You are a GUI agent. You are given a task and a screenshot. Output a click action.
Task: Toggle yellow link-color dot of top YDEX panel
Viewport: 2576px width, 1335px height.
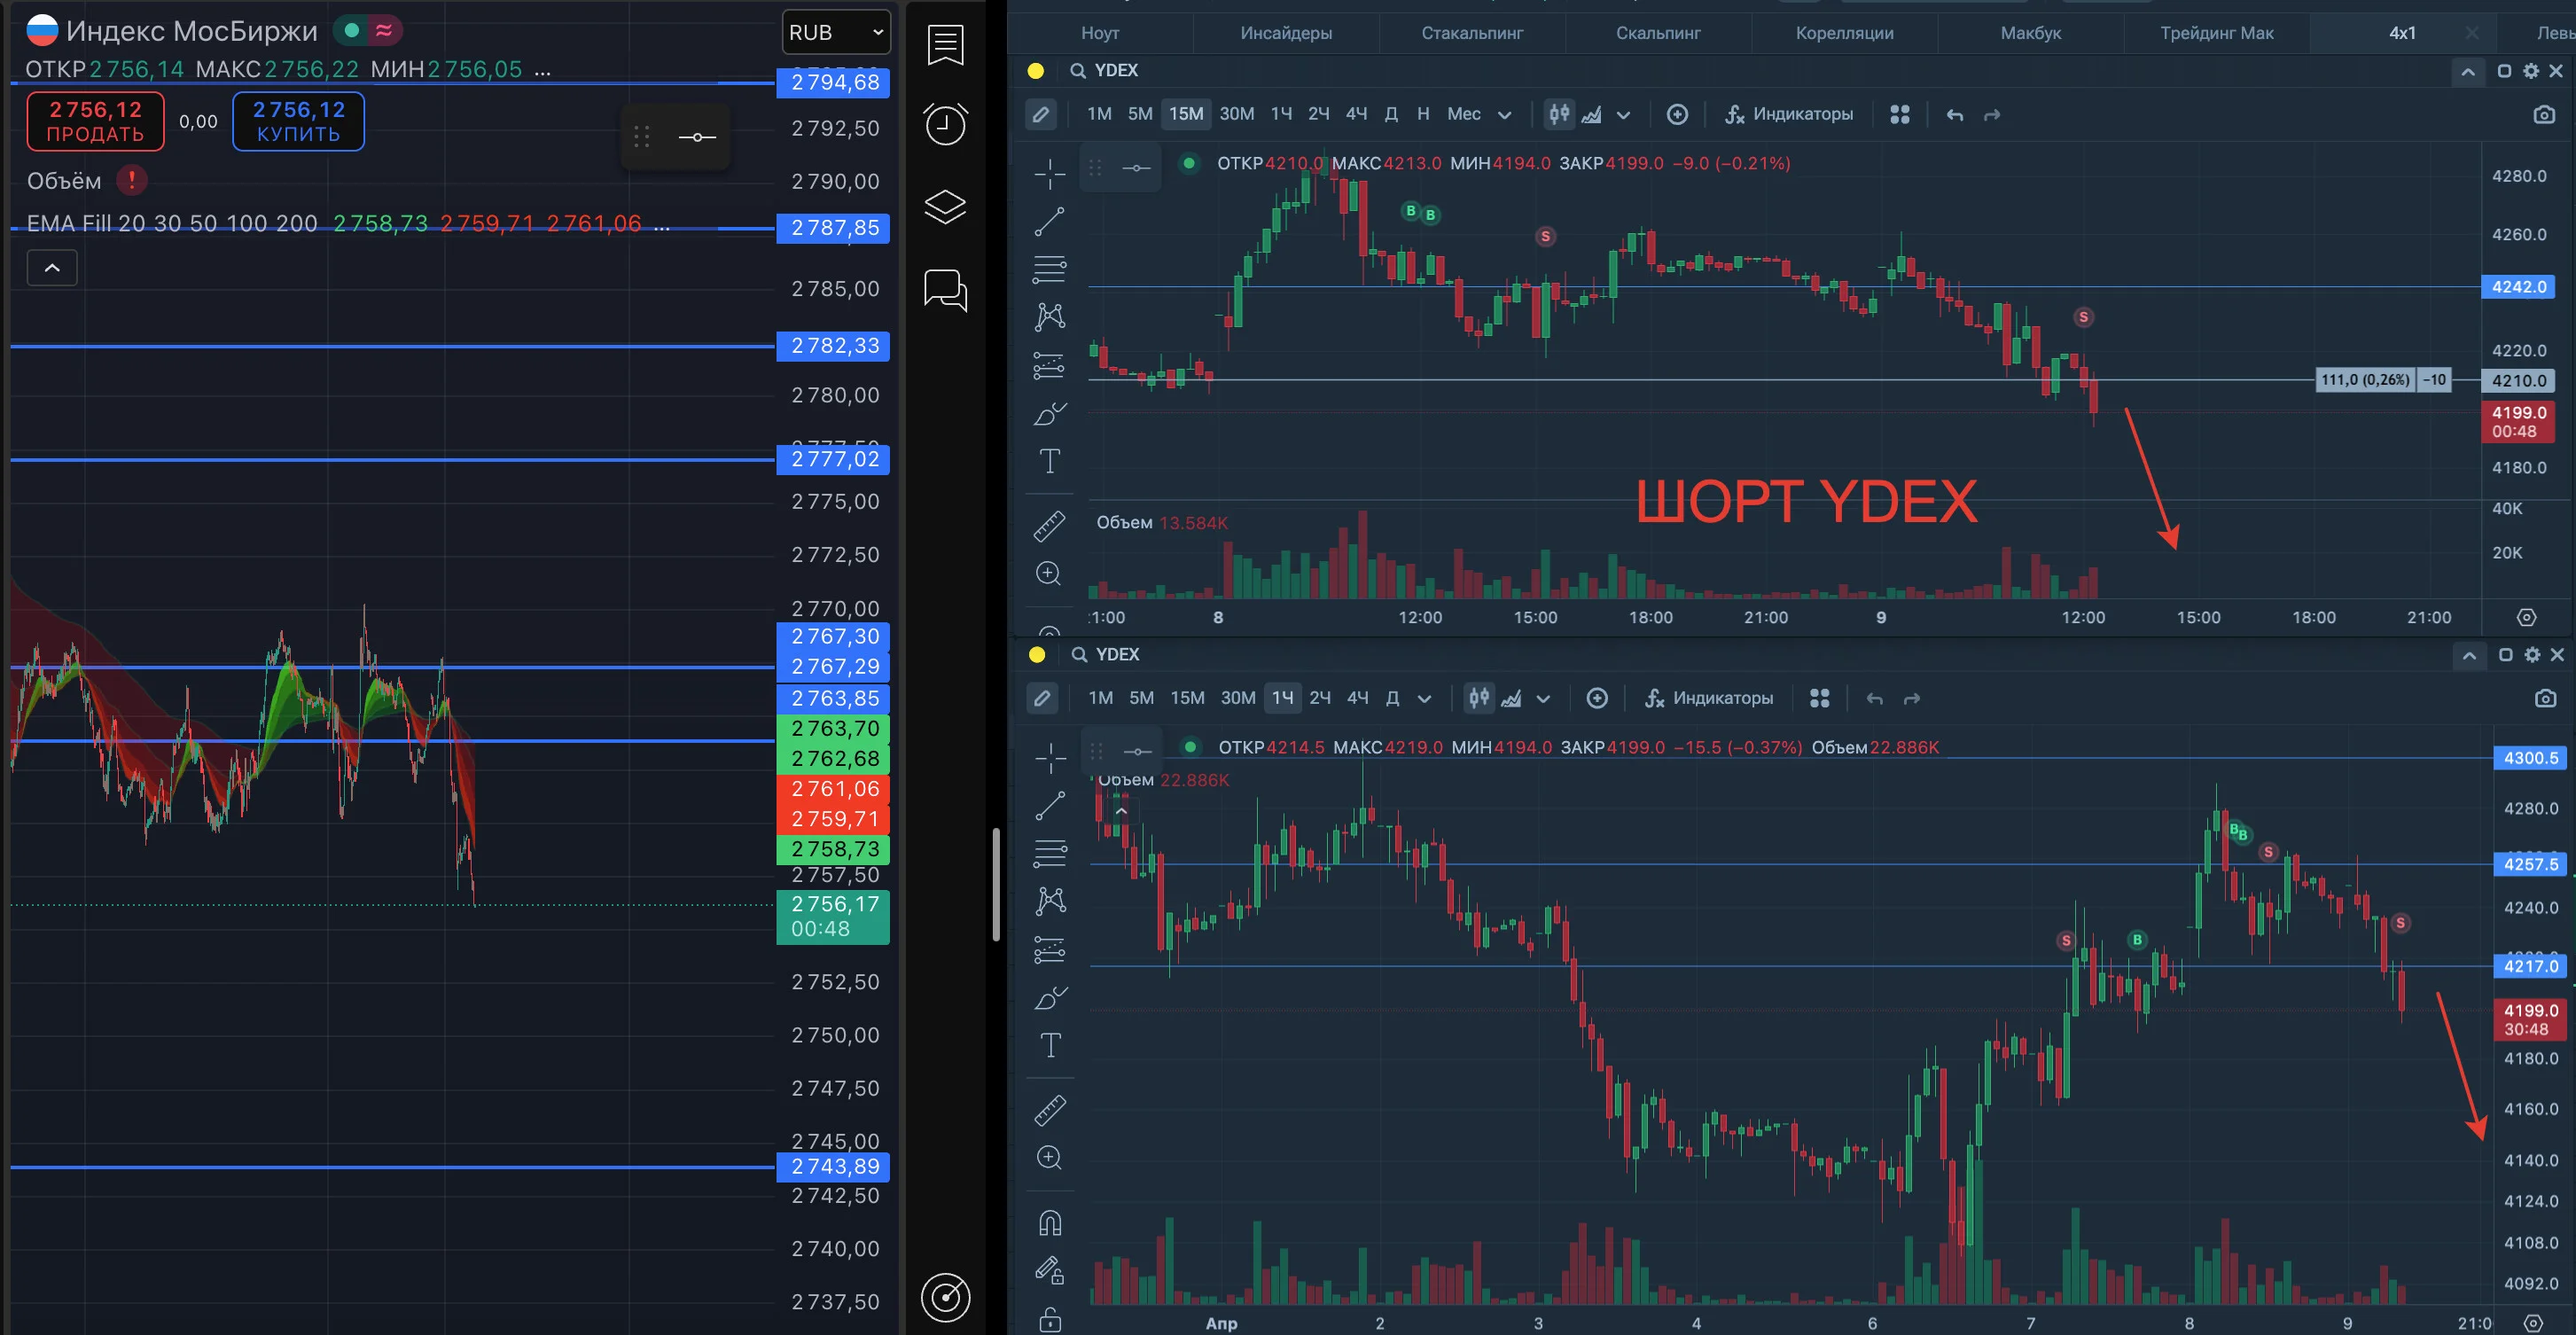[x=1036, y=71]
